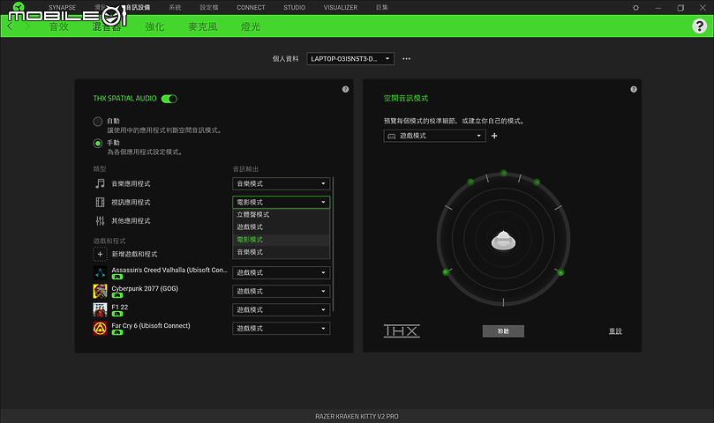Viewport: 714px width, 423px height.
Task: Open 空間音訊模式 panel help icon
Action: pyautogui.click(x=634, y=89)
